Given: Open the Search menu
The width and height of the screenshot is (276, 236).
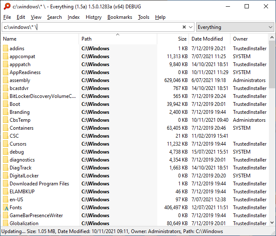Looking at the screenshot, I should coord(54,17).
